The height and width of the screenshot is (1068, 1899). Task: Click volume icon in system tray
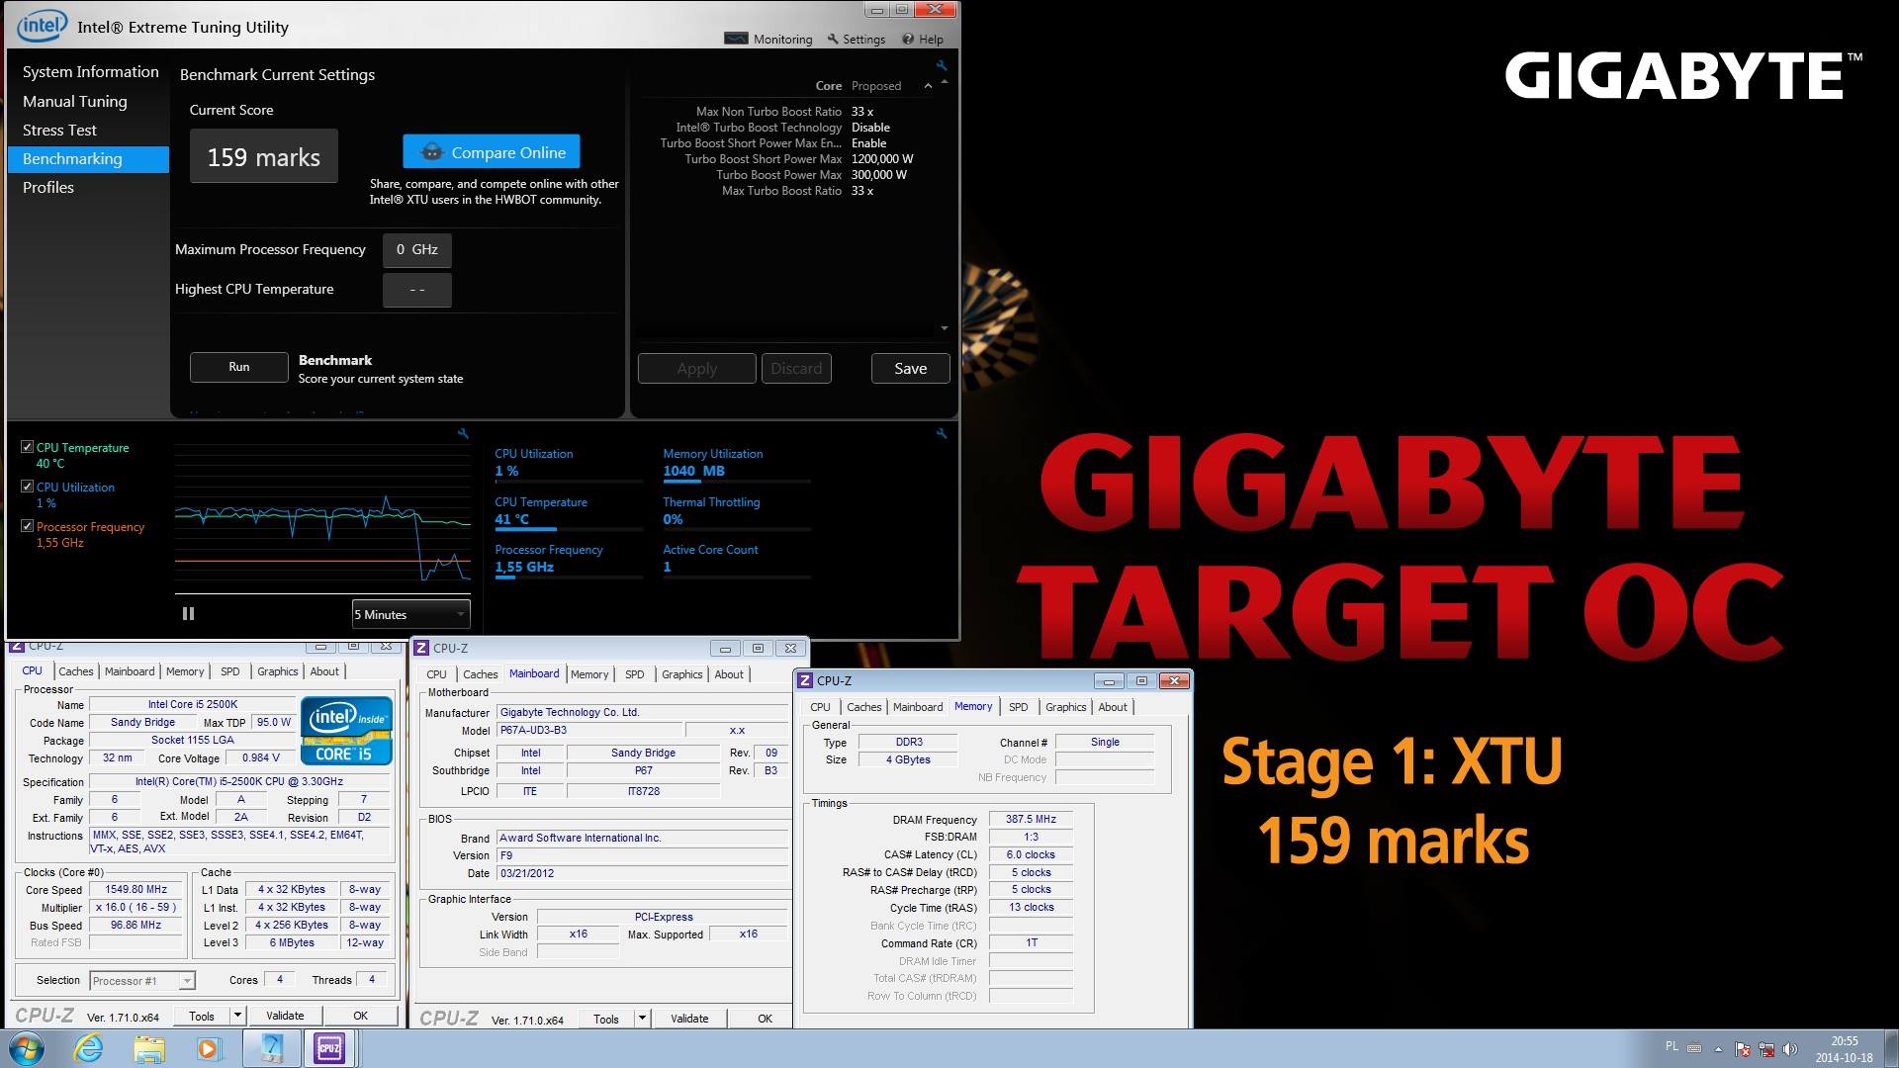tap(1790, 1049)
